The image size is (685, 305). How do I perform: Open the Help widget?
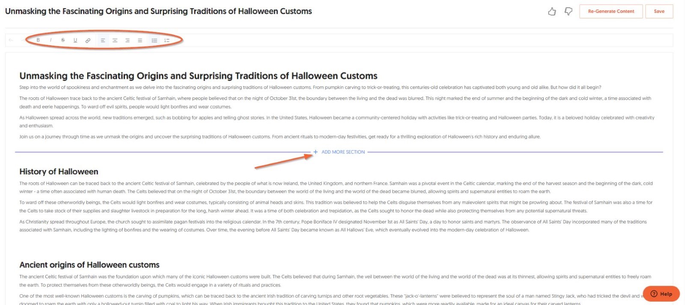point(661,293)
